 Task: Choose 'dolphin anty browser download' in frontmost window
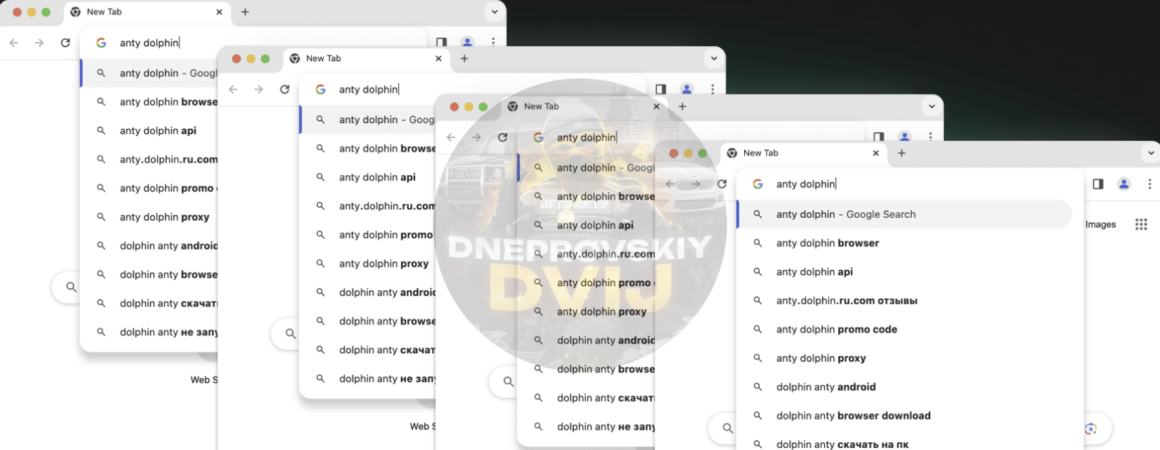(905, 416)
